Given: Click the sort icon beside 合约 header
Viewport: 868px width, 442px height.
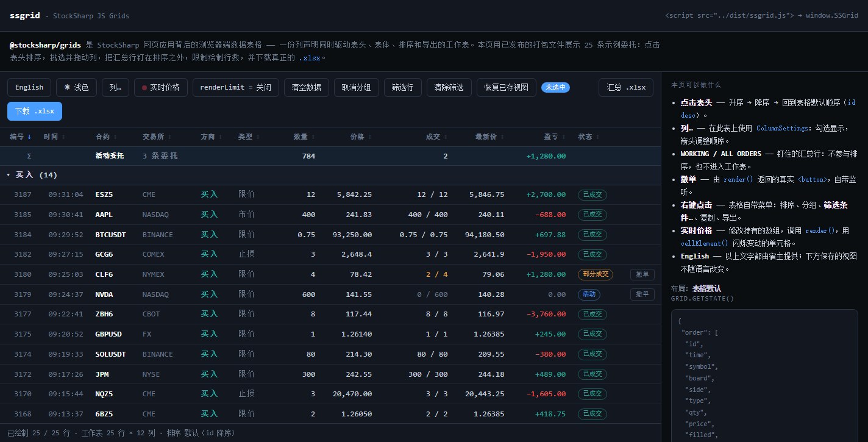Looking at the screenshot, I should tap(115, 137).
